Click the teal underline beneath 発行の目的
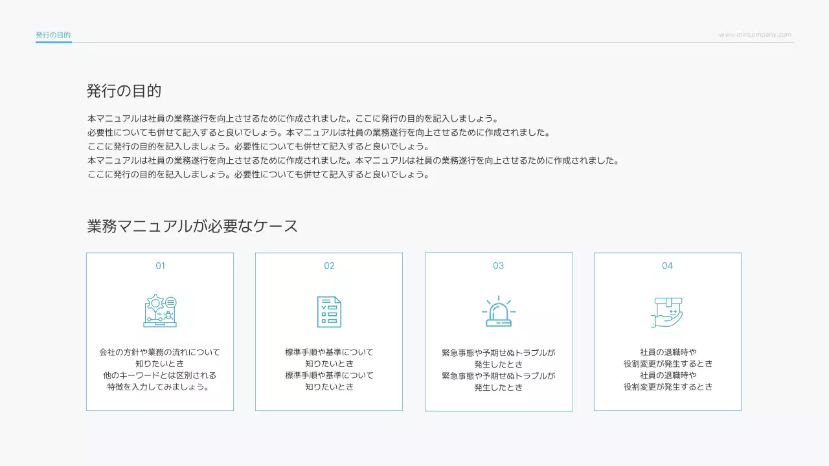Image resolution: width=829 pixels, height=466 pixels. click(53, 41)
